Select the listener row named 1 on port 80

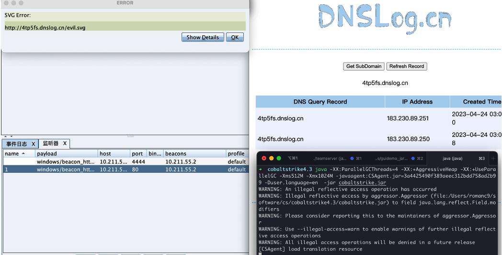coord(125,170)
